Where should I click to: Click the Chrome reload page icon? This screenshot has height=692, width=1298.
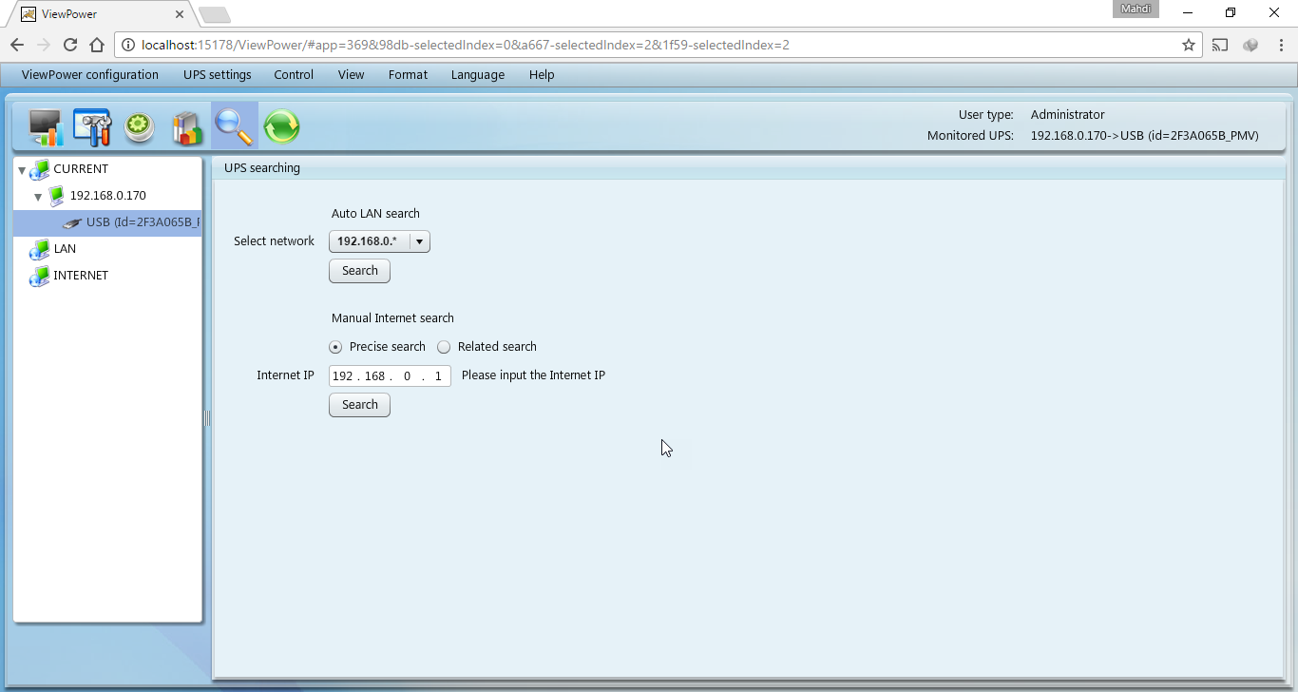pyautogui.click(x=70, y=45)
